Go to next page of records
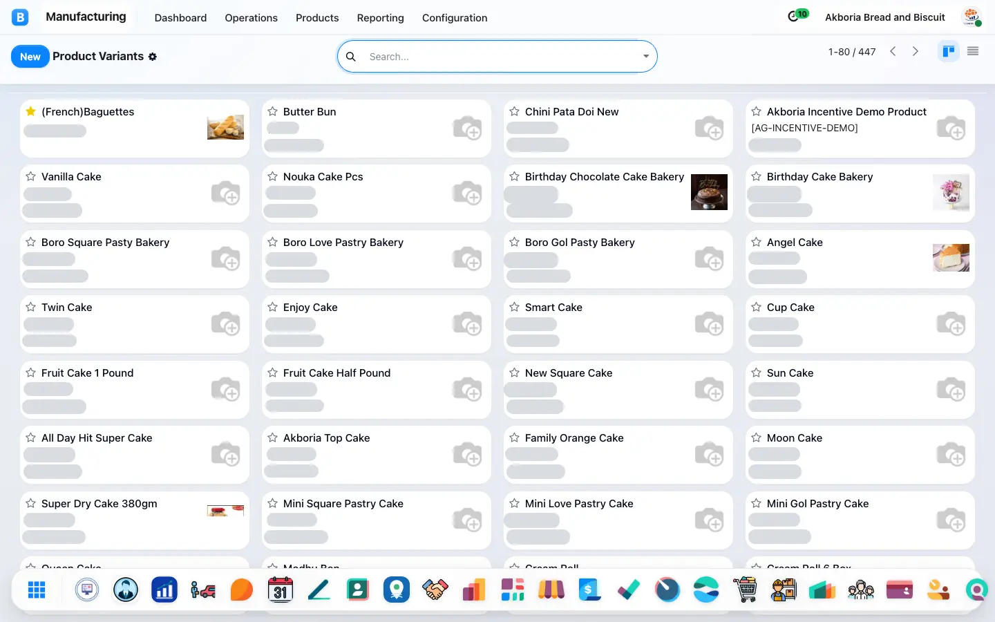 916,51
